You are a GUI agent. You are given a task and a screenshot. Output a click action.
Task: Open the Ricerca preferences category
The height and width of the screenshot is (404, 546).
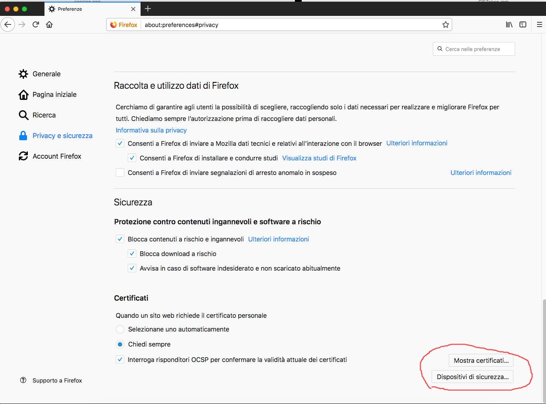point(37,115)
